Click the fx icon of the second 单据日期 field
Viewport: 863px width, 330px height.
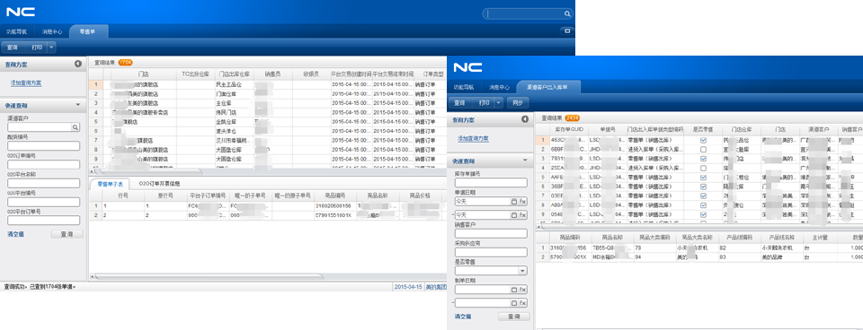click(523, 214)
